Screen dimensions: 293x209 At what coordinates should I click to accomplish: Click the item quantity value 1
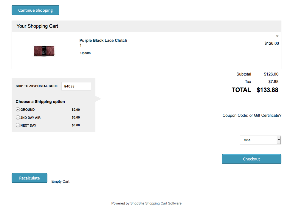coord(80,45)
